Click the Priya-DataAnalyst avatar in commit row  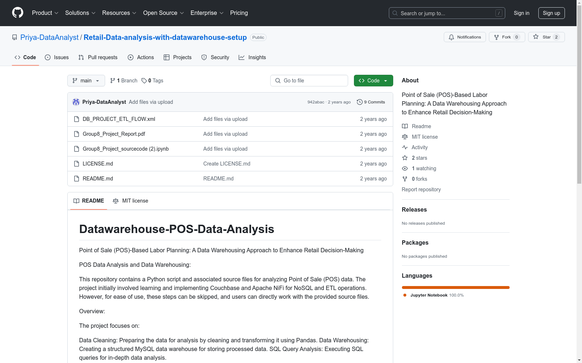[76, 102]
